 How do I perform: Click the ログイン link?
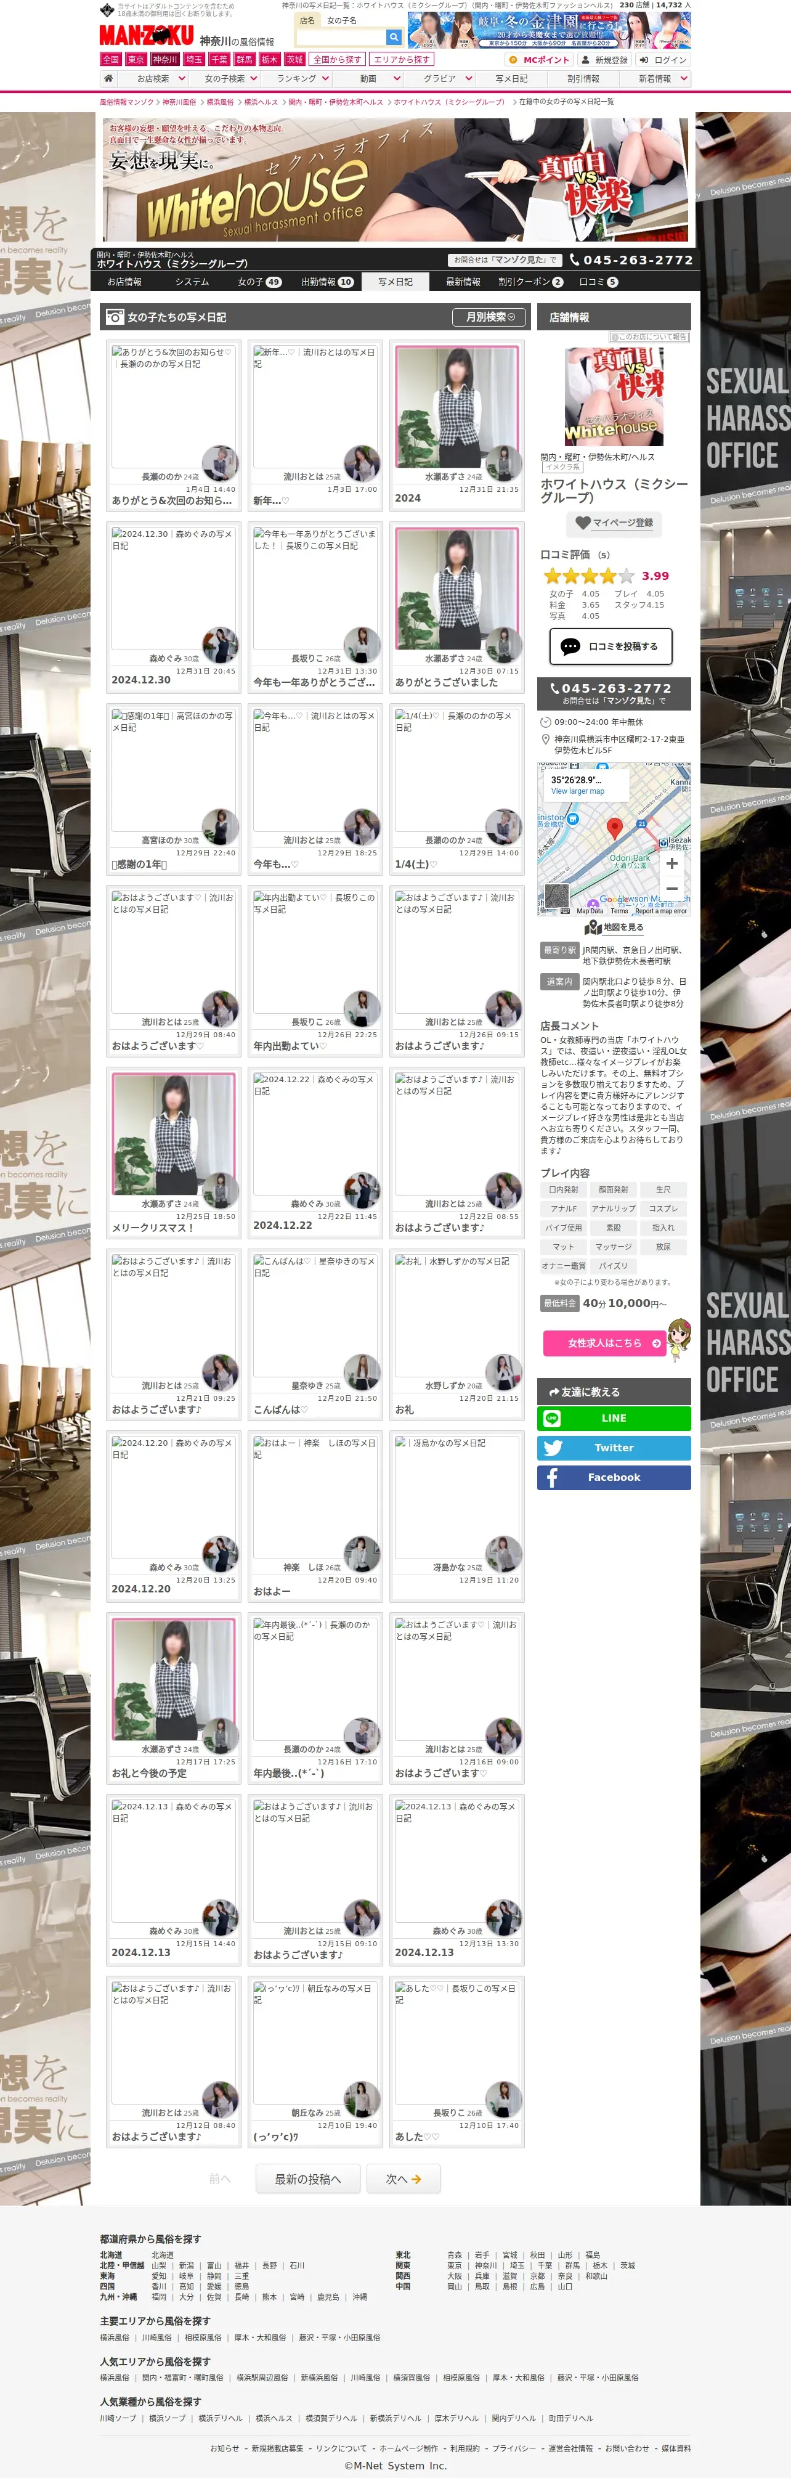tap(662, 60)
